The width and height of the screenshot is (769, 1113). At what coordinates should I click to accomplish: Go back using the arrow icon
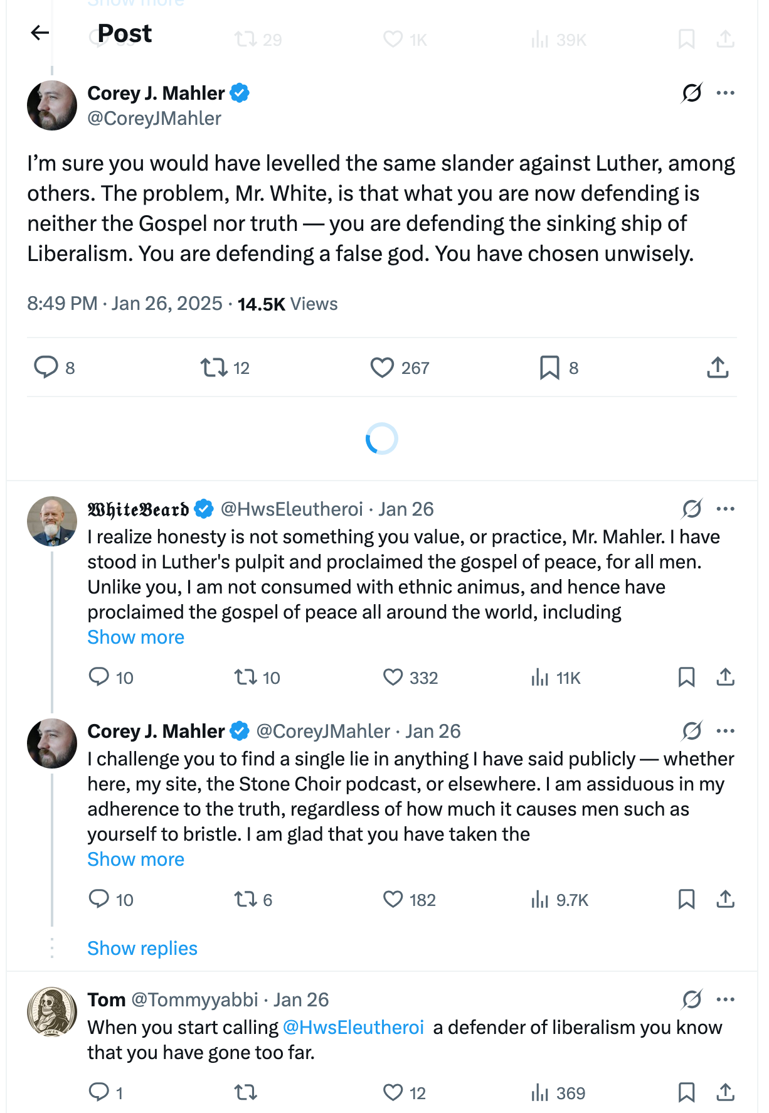pos(40,33)
